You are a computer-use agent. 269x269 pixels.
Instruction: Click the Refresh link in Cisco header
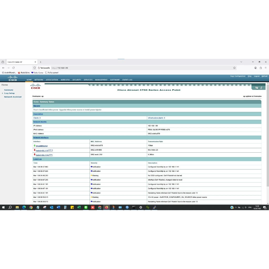[264, 76]
